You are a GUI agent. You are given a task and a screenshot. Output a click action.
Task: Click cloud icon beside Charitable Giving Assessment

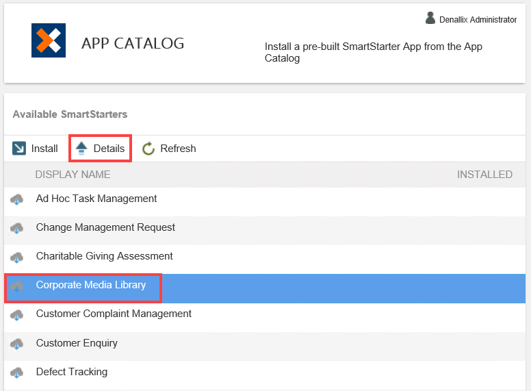17,257
